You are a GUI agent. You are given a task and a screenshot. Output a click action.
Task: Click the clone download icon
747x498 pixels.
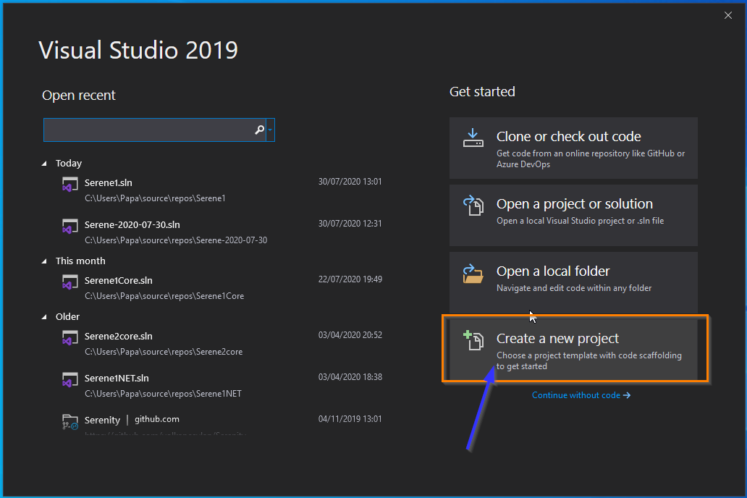click(x=473, y=138)
